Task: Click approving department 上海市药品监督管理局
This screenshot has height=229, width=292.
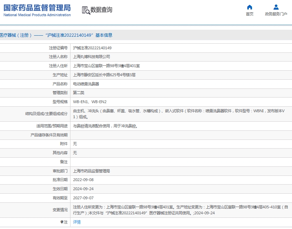Action: click(91, 171)
